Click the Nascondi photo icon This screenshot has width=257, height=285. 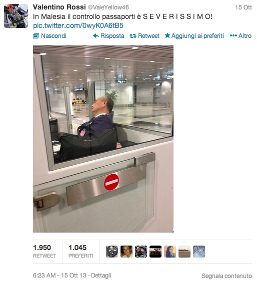(36, 36)
